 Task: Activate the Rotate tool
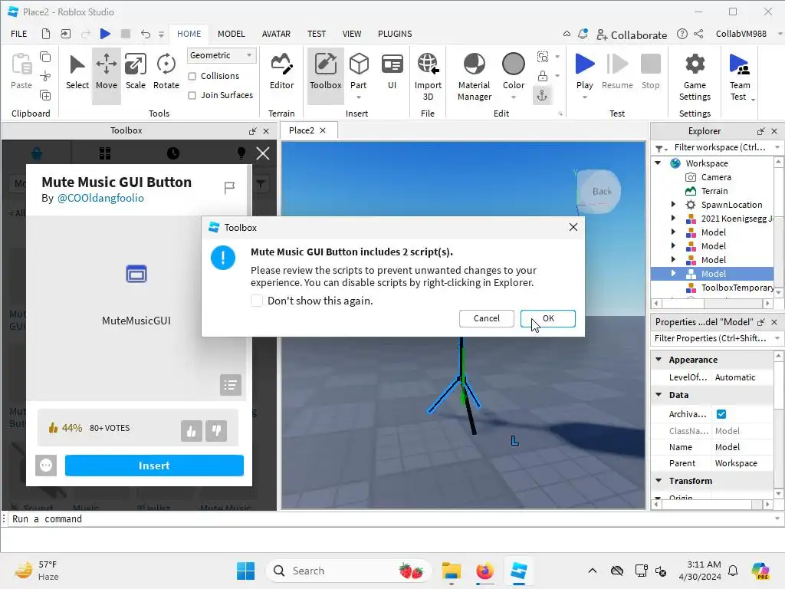[166, 73]
